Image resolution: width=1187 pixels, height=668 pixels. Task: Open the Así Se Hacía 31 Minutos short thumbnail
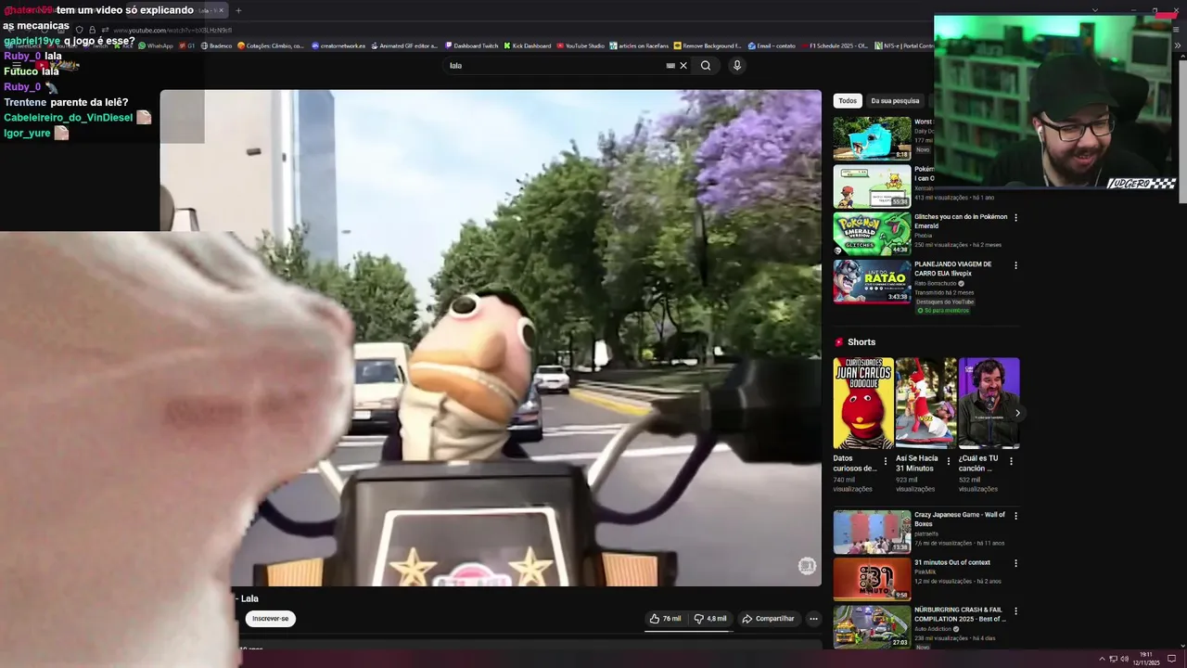point(925,404)
